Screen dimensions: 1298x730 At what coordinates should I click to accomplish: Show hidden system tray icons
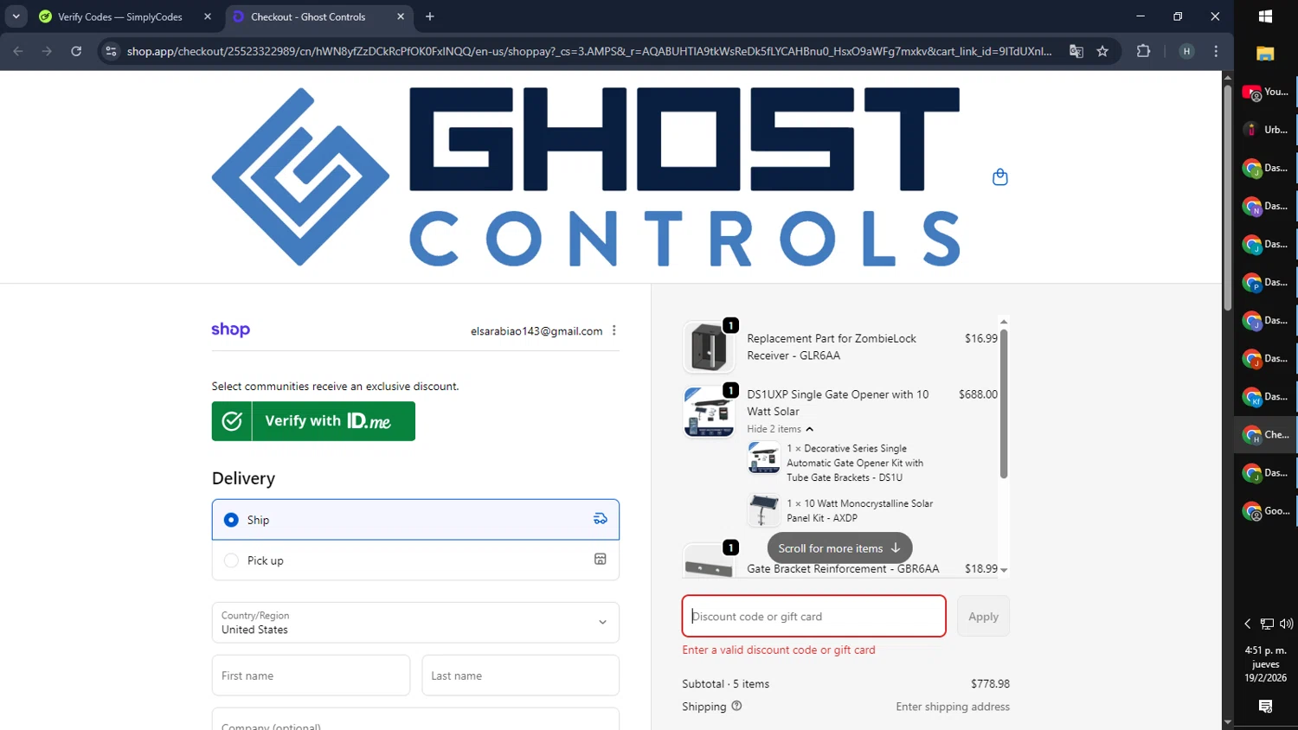(1247, 624)
